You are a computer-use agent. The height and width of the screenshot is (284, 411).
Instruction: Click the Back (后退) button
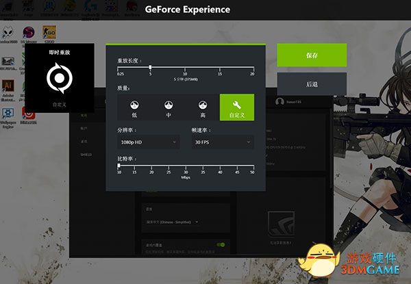(x=312, y=84)
